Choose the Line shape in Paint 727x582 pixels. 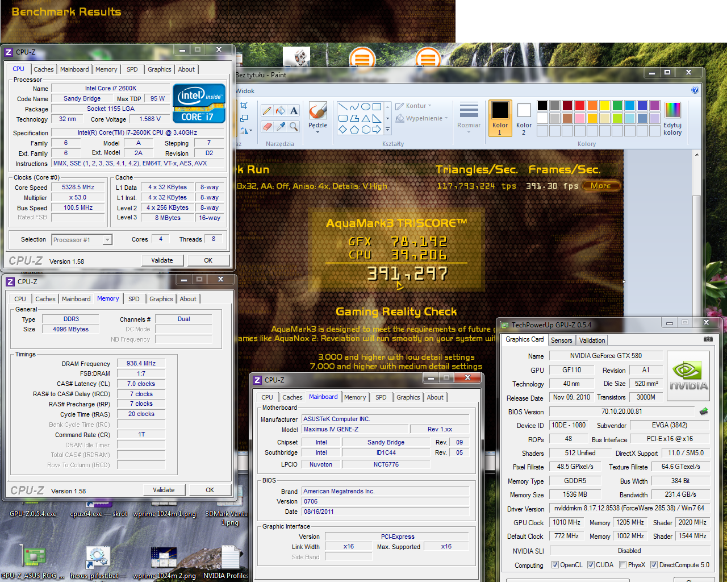tap(342, 106)
